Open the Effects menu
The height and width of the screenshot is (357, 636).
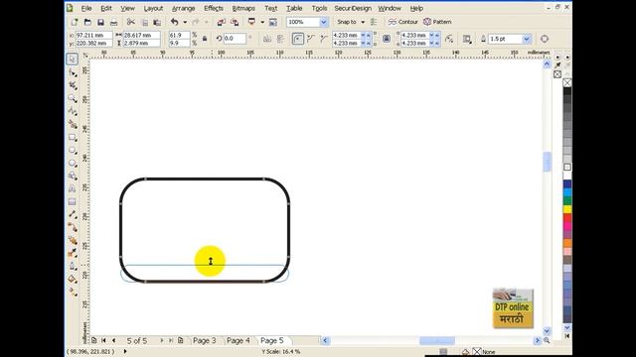point(214,8)
